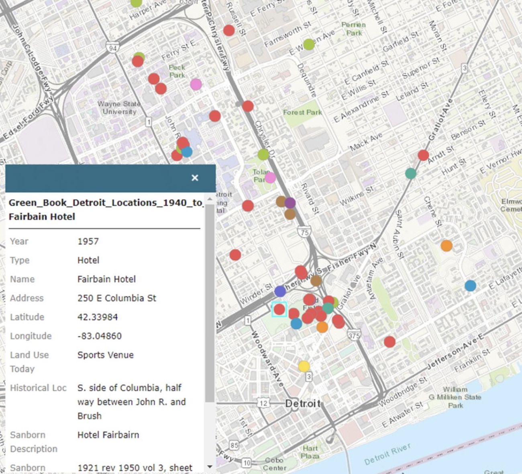522x474 pixels.
Task: Click the orange marker near Chene St
Action: [447, 245]
